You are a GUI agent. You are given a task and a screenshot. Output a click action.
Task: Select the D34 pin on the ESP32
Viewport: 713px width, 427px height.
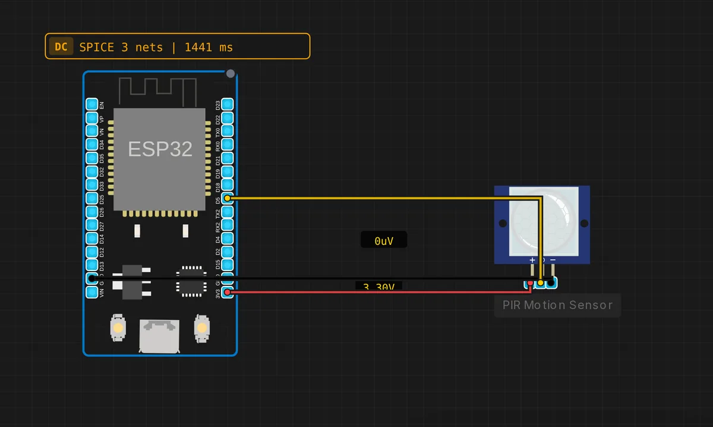tap(92, 145)
